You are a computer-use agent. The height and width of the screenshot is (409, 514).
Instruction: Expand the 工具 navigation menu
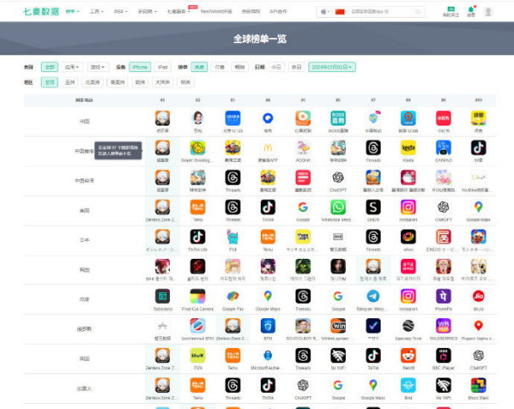click(96, 12)
